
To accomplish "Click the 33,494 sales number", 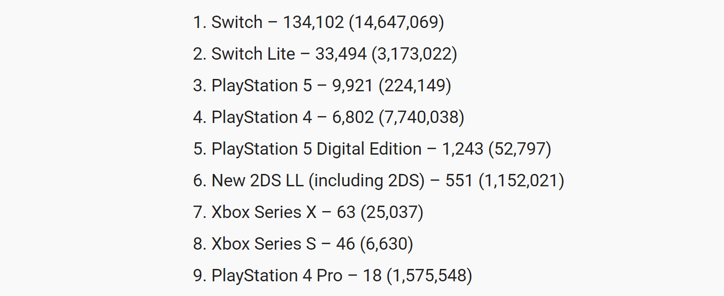I will point(341,54).
